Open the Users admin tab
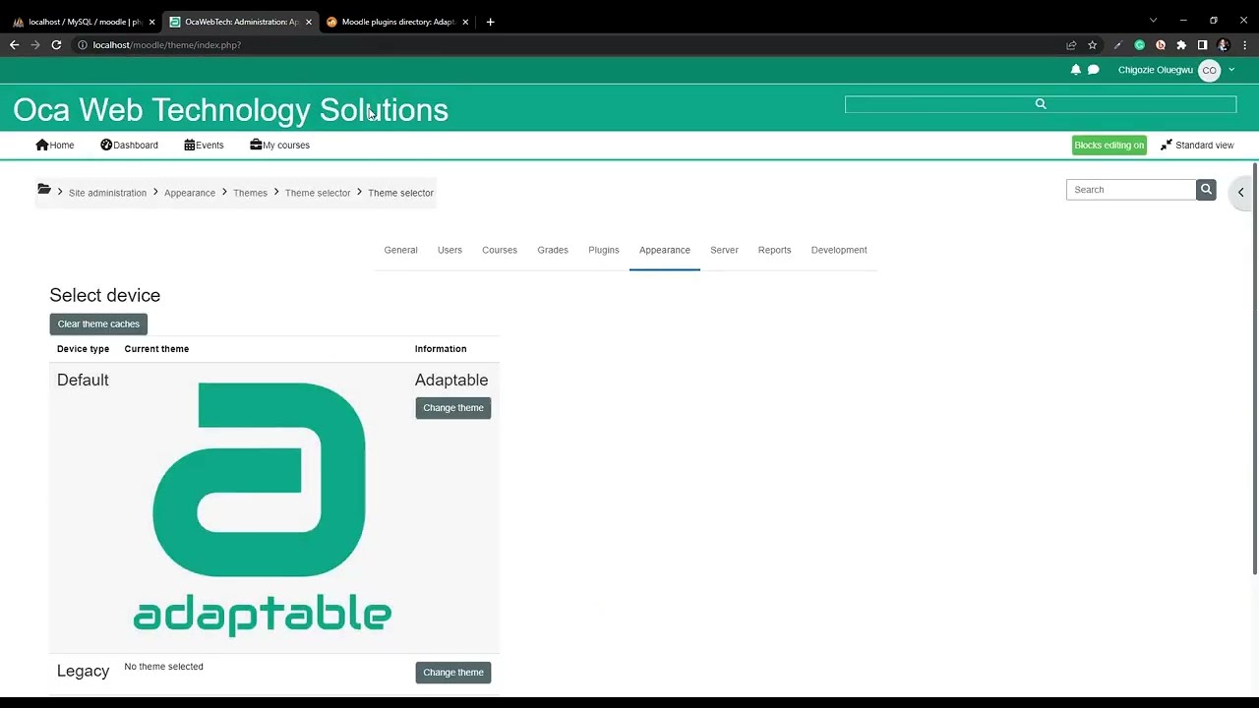The image size is (1259, 708). pyautogui.click(x=450, y=250)
